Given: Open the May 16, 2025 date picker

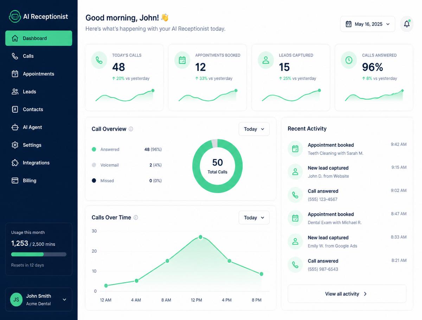Looking at the screenshot, I should (x=367, y=24).
